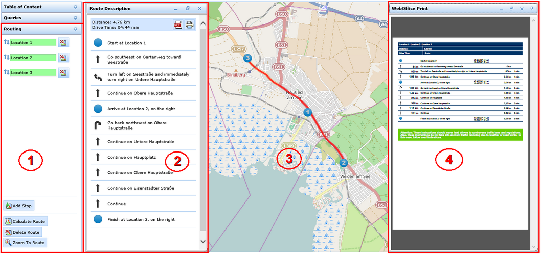Click the Location 1 input field
Screen dimensions: 541x254
tap(33, 43)
